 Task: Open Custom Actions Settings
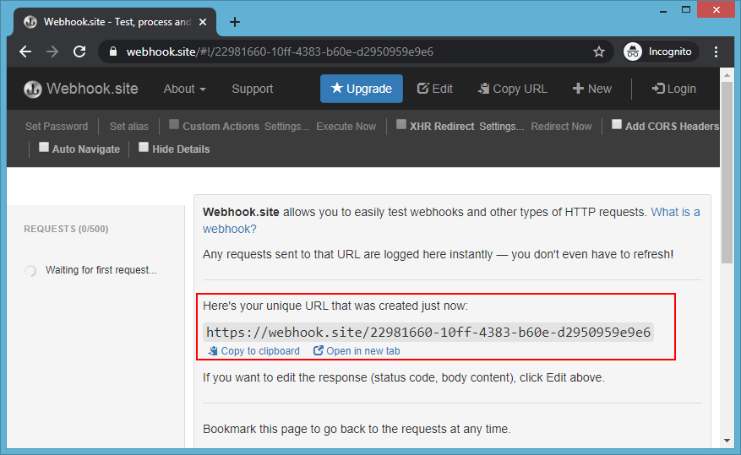click(286, 127)
